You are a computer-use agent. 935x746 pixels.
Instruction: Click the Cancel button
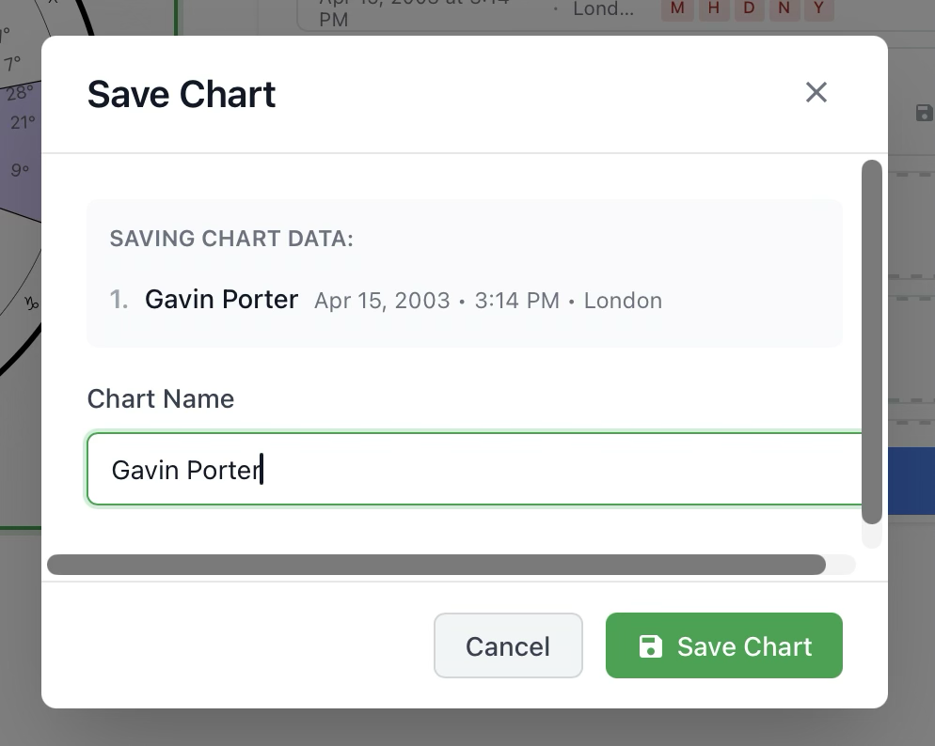coord(508,645)
